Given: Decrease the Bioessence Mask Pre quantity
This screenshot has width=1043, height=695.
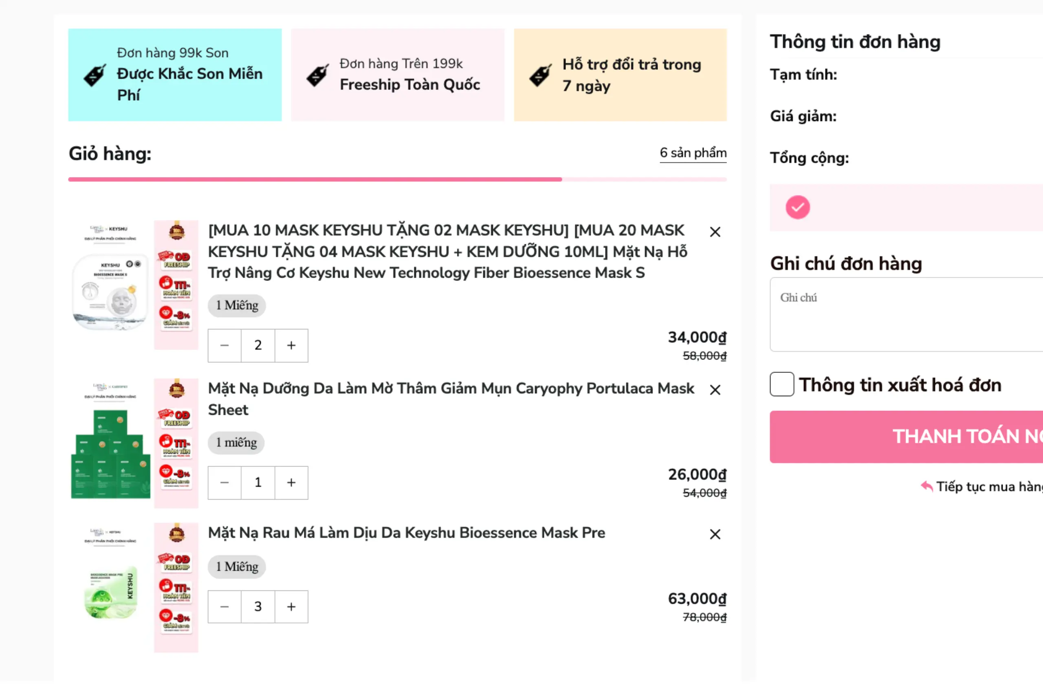Looking at the screenshot, I should pos(224,606).
